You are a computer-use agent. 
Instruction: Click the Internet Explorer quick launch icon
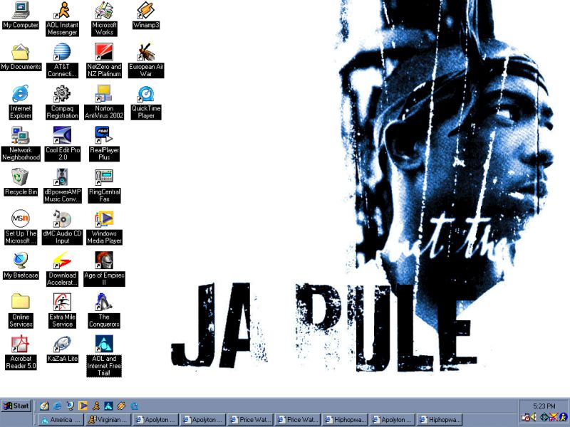(x=57, y=406)
